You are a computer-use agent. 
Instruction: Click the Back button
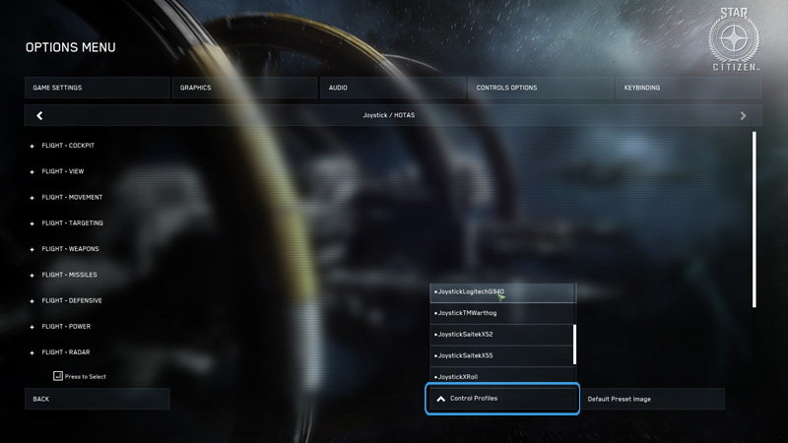tap(97, 399)
